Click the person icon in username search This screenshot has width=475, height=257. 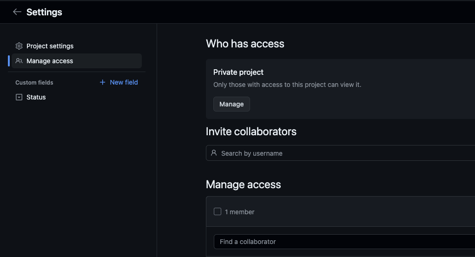214,153
